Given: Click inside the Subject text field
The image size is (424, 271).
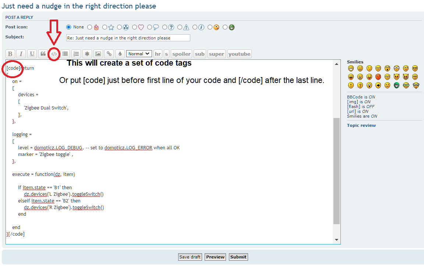Looking at the screenshot, I should click(128, 38).
